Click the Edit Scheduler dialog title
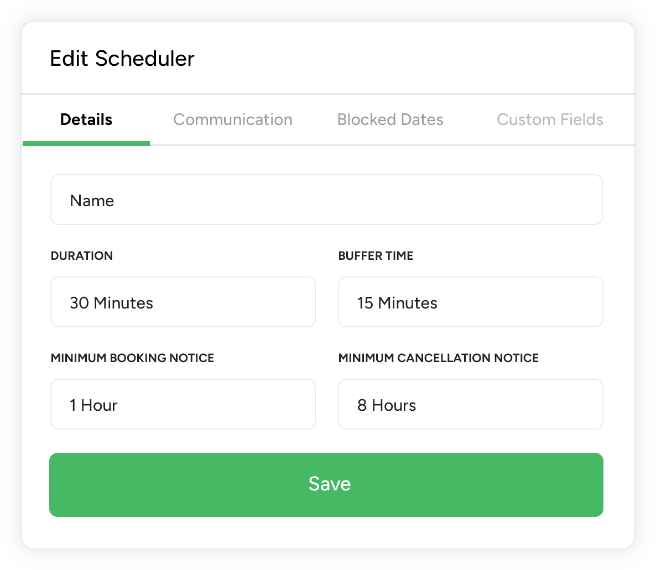The image size is (656, 570). (x=122, y=59)
